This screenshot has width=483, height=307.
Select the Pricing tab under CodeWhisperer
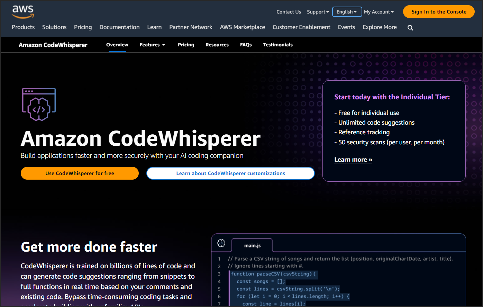[186, 45]
